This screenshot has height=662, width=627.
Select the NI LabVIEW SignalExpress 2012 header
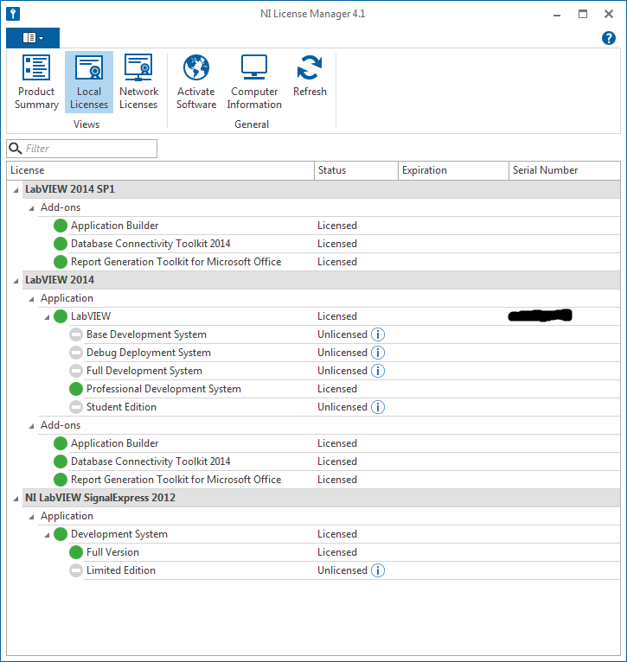pos(100,498)
